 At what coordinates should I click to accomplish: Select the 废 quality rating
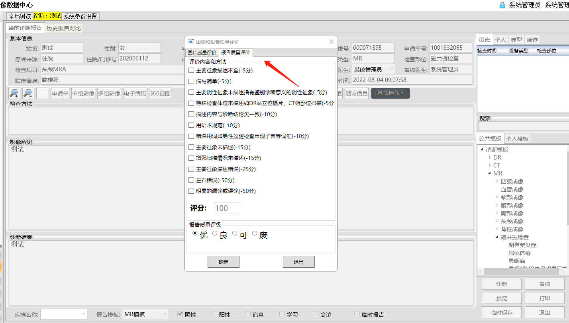pos(255,233)
